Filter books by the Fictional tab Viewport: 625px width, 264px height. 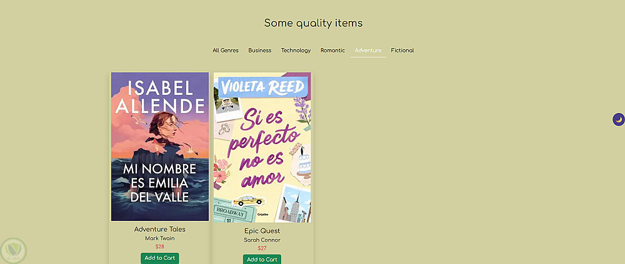tap(402, 51)
